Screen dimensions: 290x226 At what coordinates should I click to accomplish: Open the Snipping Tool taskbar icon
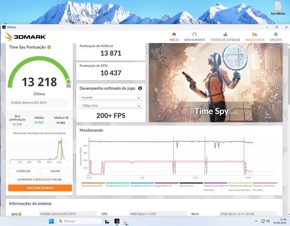(126, 223)
